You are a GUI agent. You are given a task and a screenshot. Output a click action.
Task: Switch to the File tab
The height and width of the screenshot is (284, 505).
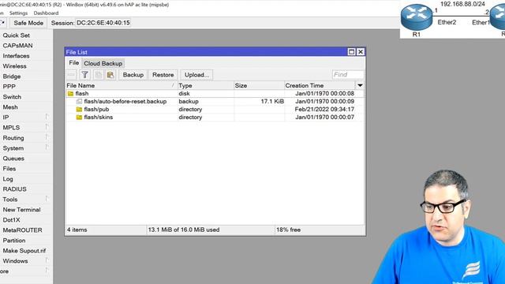(x=73, y=63)
